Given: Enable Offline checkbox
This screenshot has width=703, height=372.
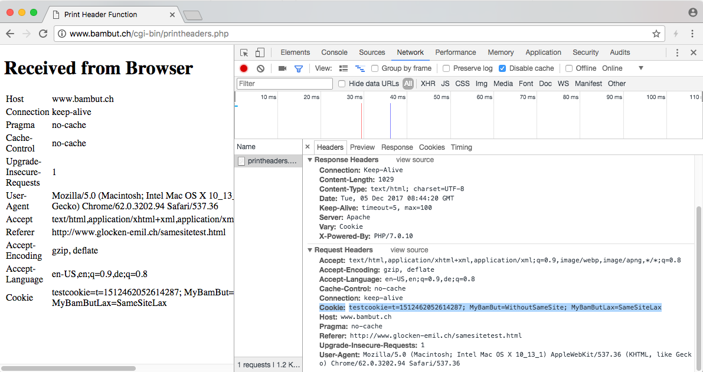Looking at the screenshot, I should [569, 68].
